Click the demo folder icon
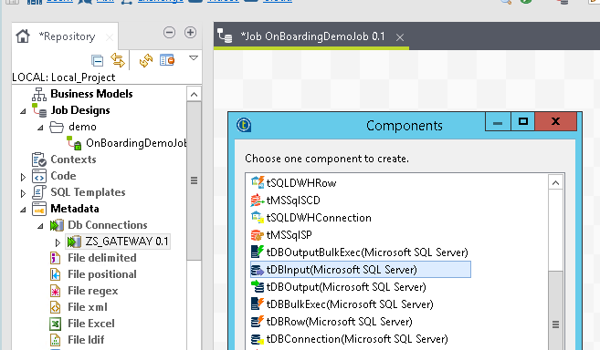Screen dimensions: 600x350 [57, 127]
